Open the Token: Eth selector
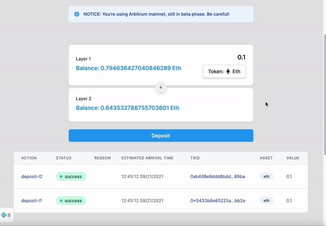Viewport: 326px width, 226px height. pyautogui.click(x=224, y=71)
